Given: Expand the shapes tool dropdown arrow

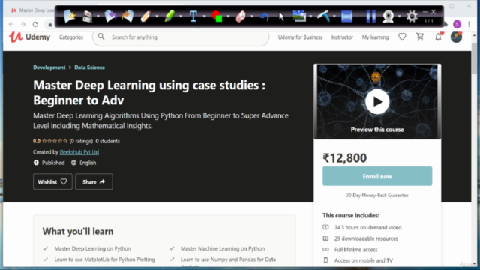Looking at the screenshot, I should click(x=228, y=16).
